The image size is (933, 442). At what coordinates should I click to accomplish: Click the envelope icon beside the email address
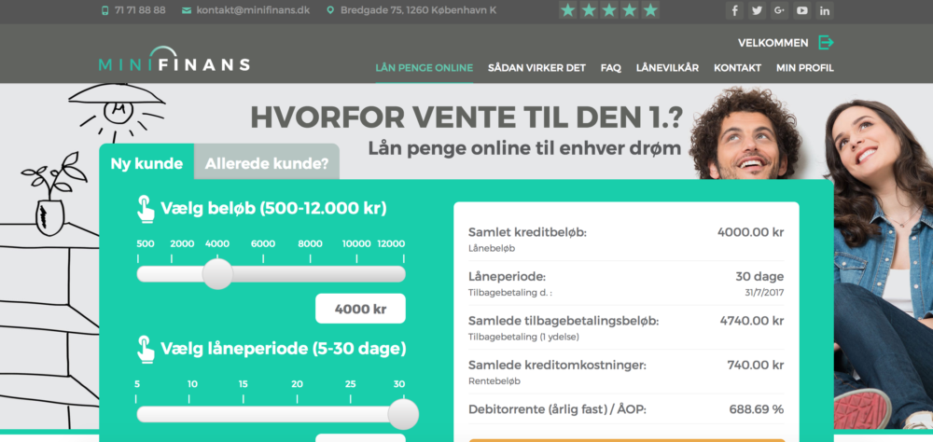[x=187, y=10]
